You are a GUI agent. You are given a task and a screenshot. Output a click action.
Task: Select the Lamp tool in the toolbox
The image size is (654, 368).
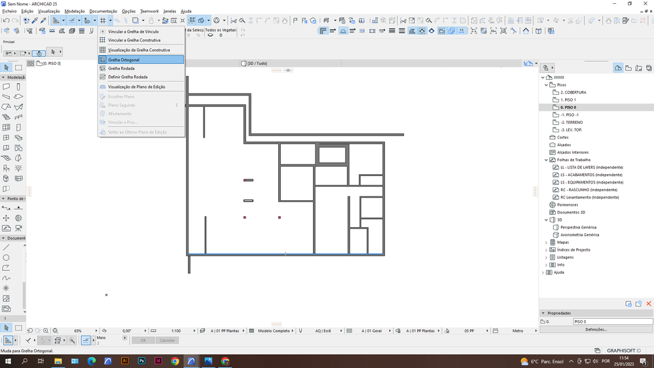pos(18,168)
